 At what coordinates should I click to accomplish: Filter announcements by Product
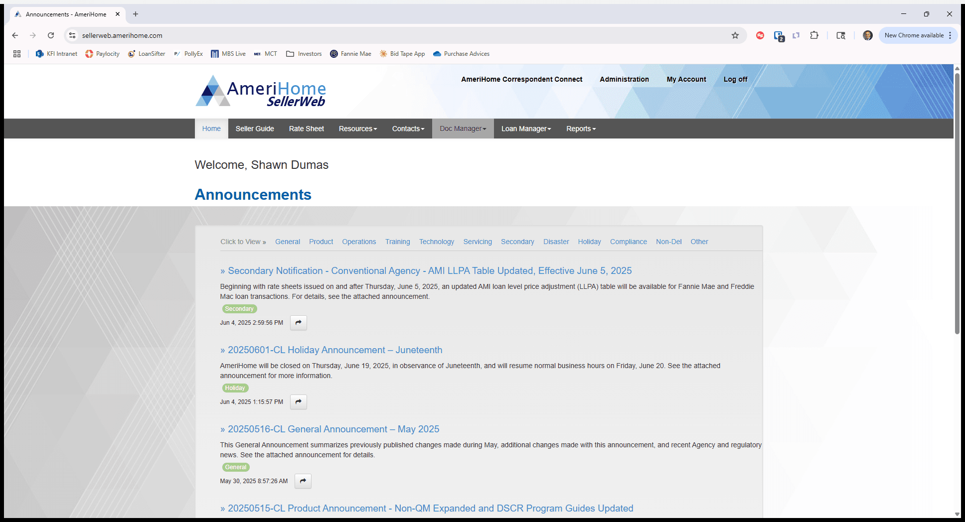pyautogui.click(x=321, y=242)
